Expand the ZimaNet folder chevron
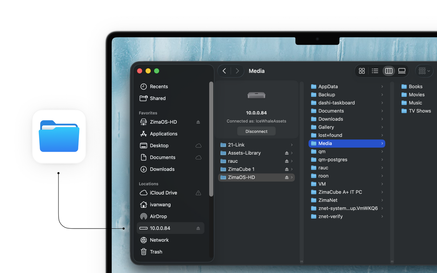Image resolution: width=437 pixels, height=273 pixels. coord(382,200)
